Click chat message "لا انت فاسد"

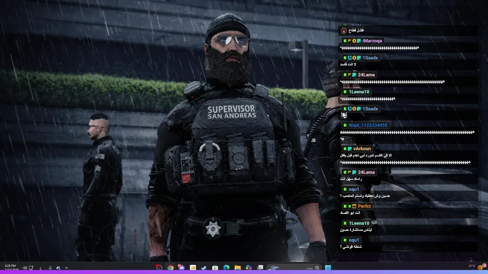point(348,64)
